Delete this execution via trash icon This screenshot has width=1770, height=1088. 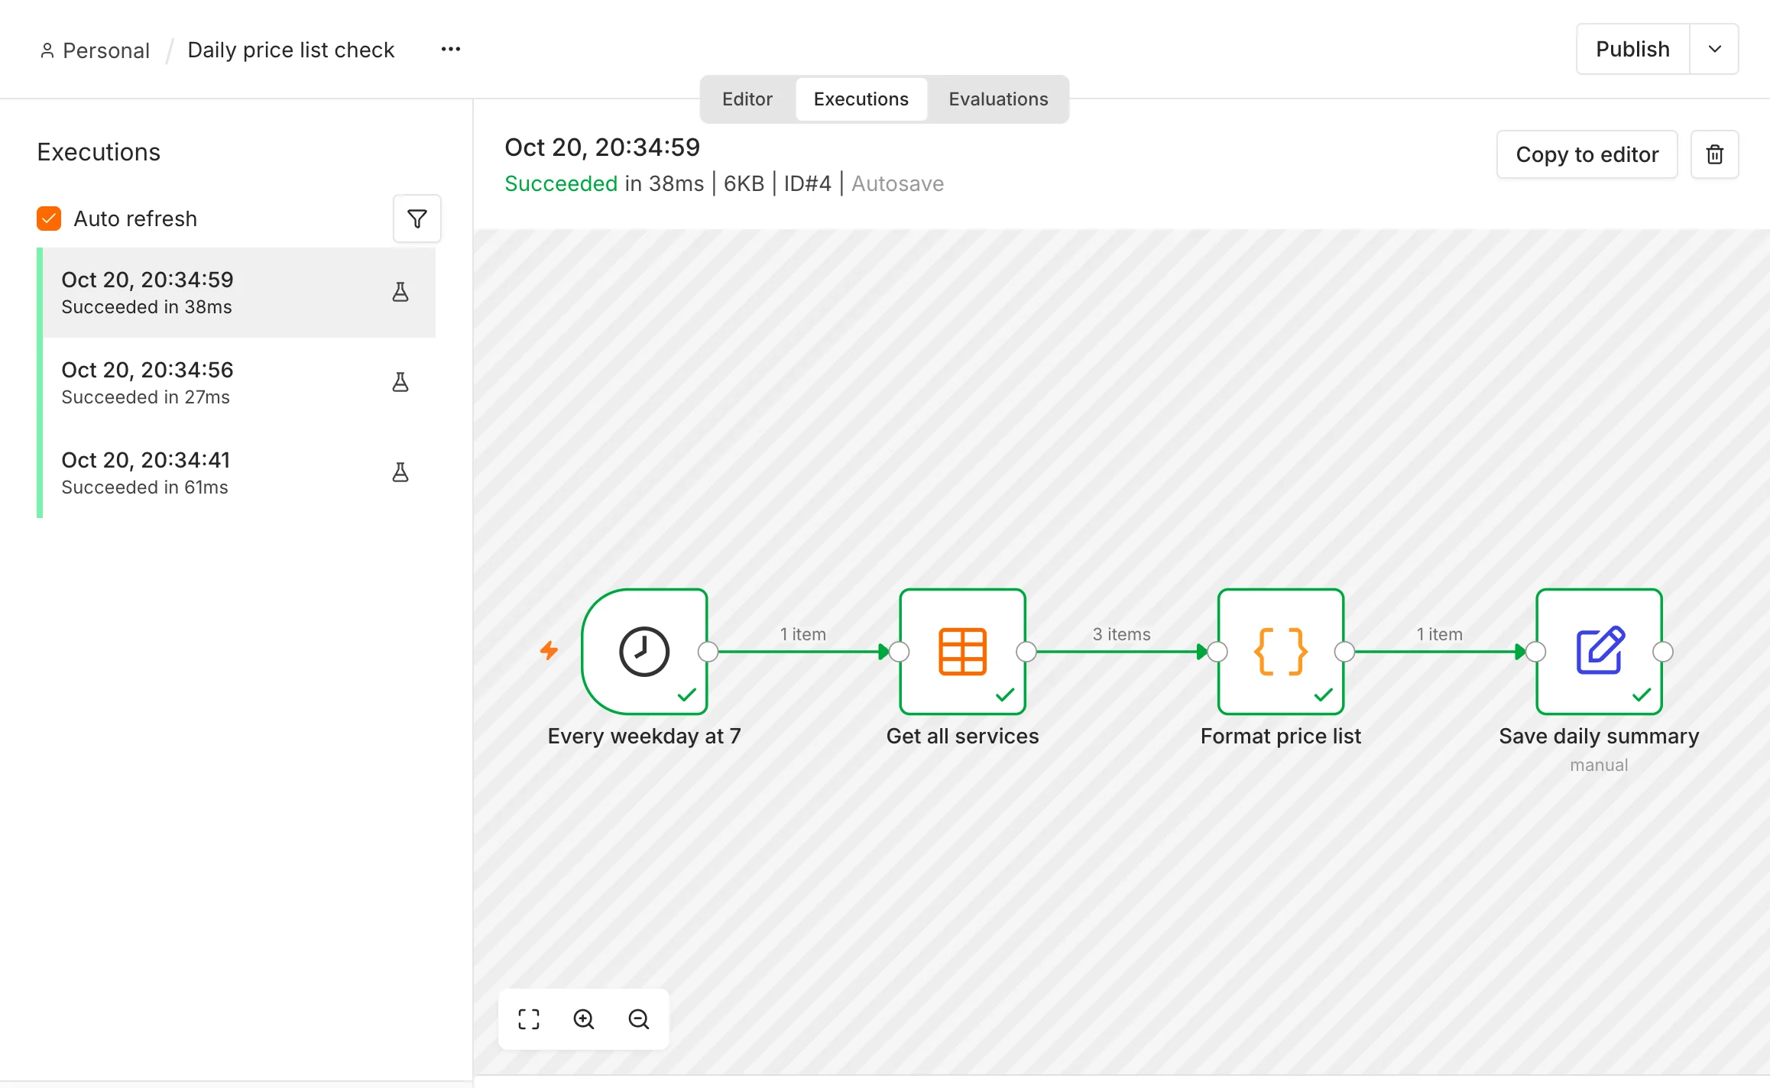pyautogui.click(x=1715, y=154)
